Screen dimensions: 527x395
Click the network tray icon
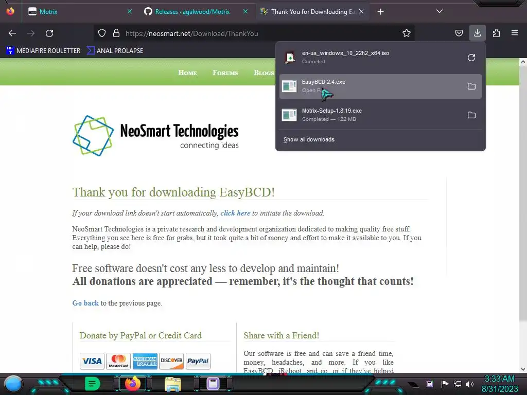point(458,384)
